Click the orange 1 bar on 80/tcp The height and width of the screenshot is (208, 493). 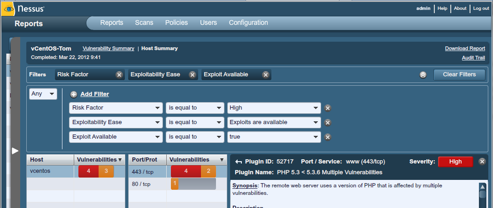click(x=175, y=184)
